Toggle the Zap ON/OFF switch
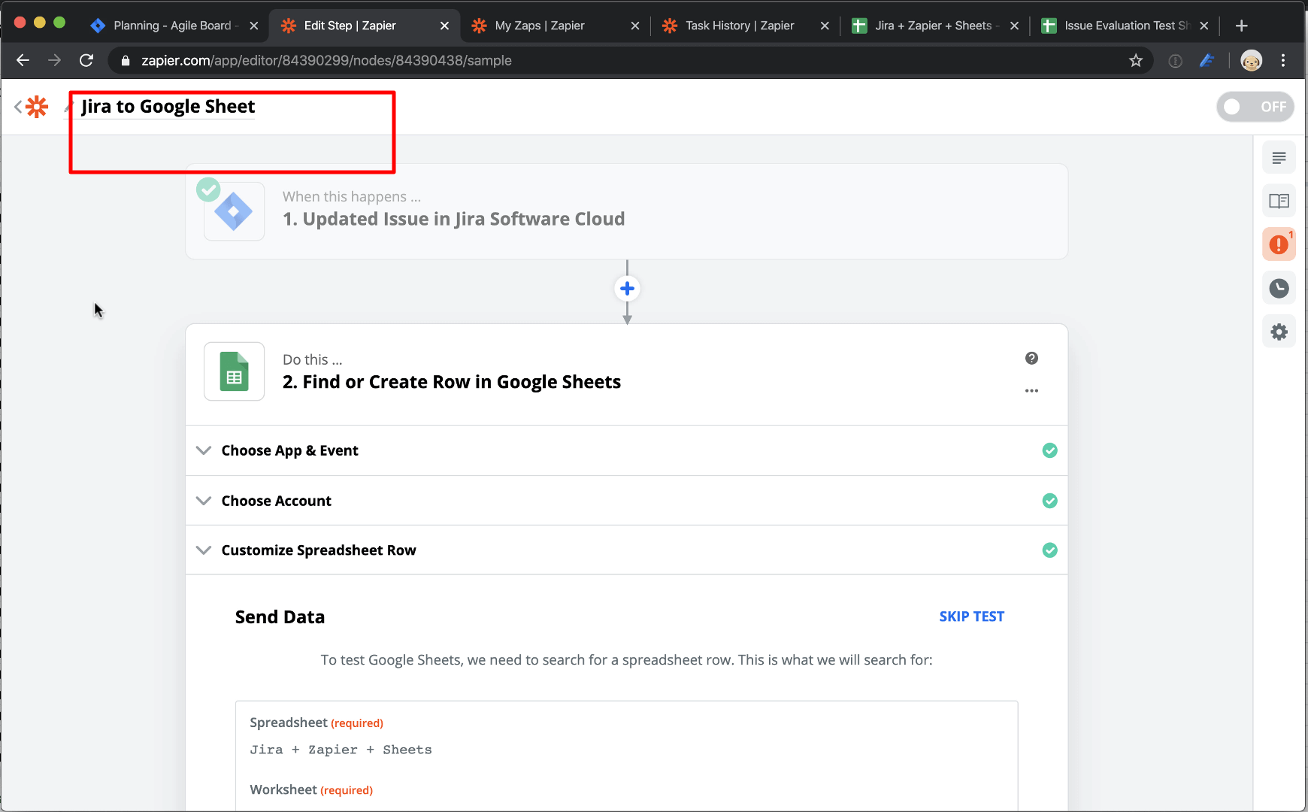Screen dimensions: 1308x812 1255,107
